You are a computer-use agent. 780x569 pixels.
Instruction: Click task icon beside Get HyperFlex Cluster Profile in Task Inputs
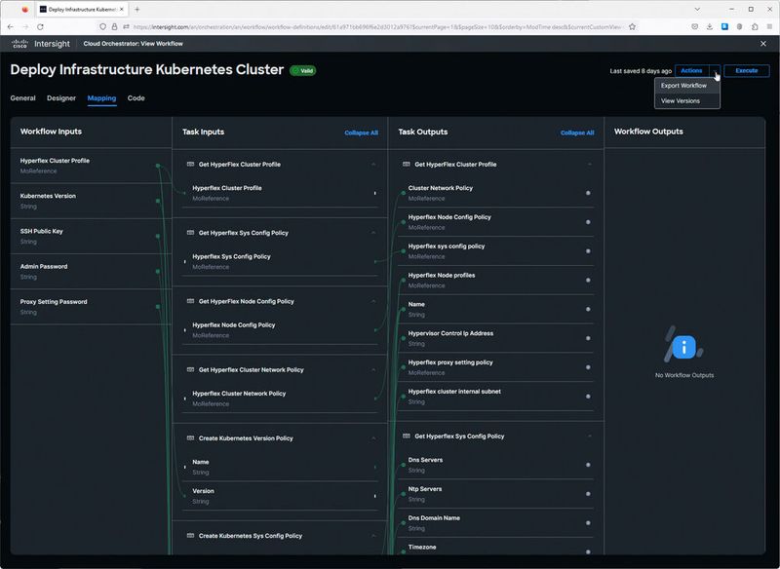[190, 164]
